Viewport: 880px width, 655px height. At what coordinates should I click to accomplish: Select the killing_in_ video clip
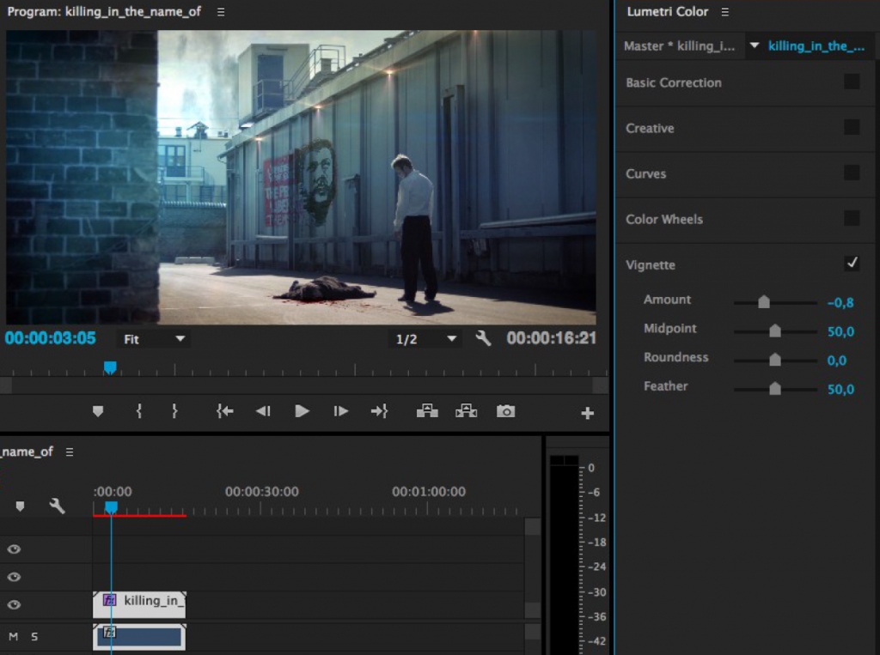(x=139, y=604)
